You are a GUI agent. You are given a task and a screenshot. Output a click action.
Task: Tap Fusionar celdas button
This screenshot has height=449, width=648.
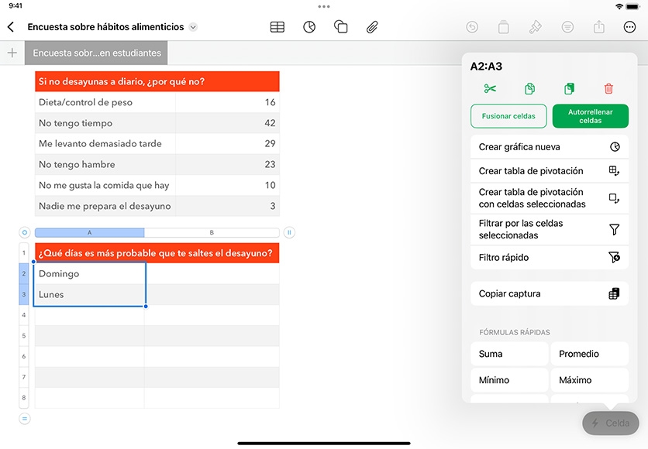coord(508,116)
